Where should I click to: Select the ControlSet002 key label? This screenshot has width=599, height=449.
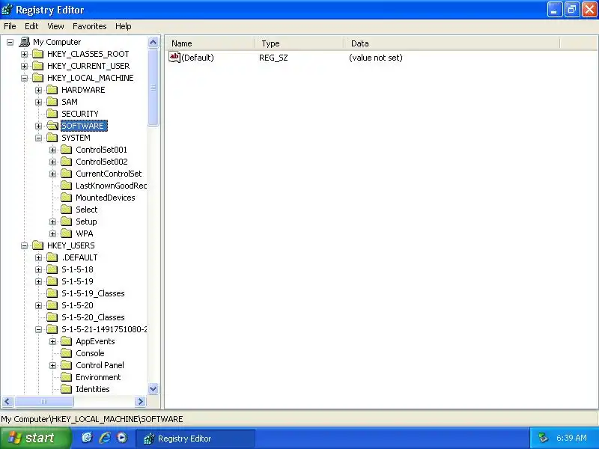(102, 162)
